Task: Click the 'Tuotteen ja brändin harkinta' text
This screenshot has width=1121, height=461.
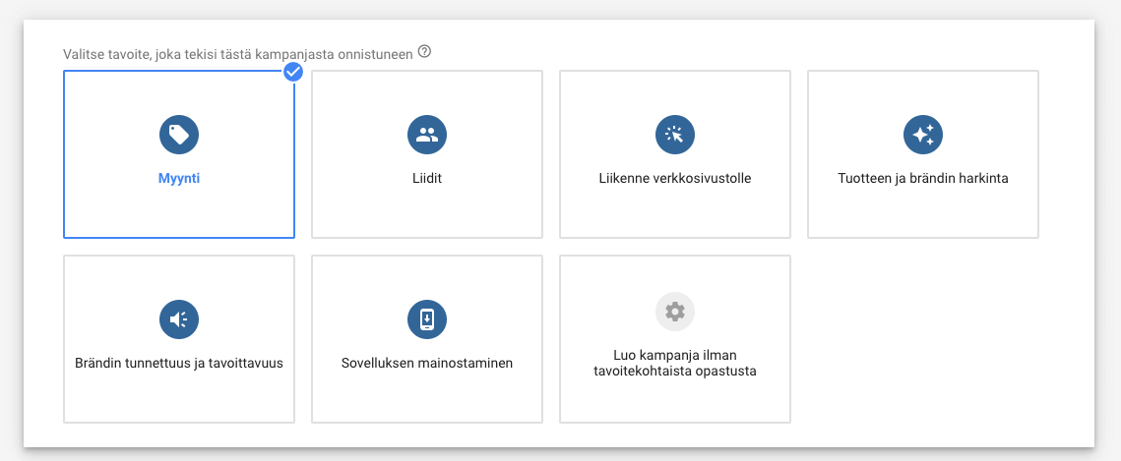Action: point(923,179)
